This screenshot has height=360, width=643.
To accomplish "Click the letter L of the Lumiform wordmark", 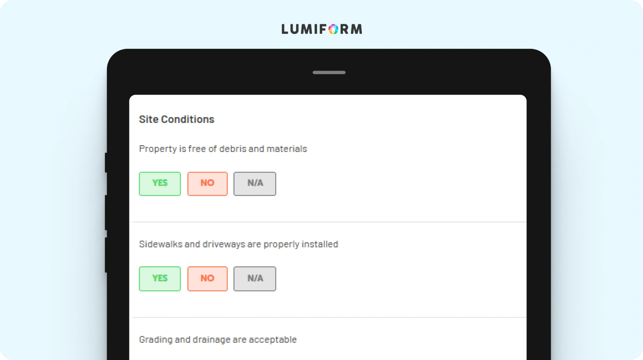I will pos(285,29).
